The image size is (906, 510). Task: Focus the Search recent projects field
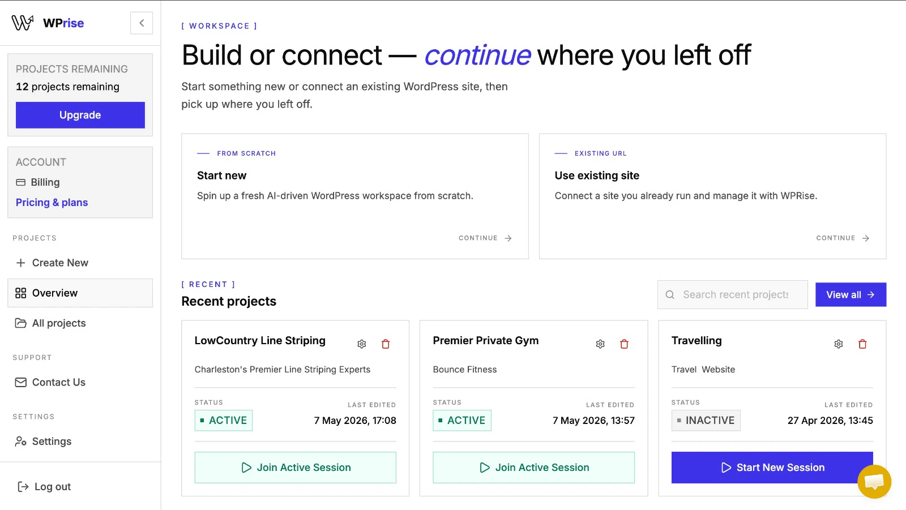click(733, 295)
